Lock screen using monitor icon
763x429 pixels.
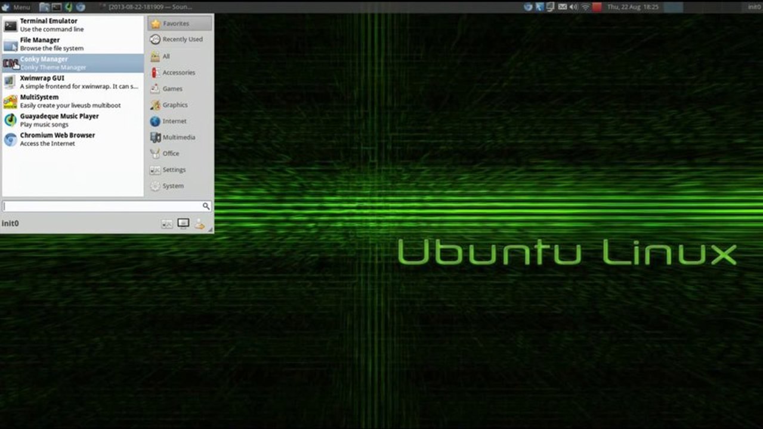click(183, 224)
